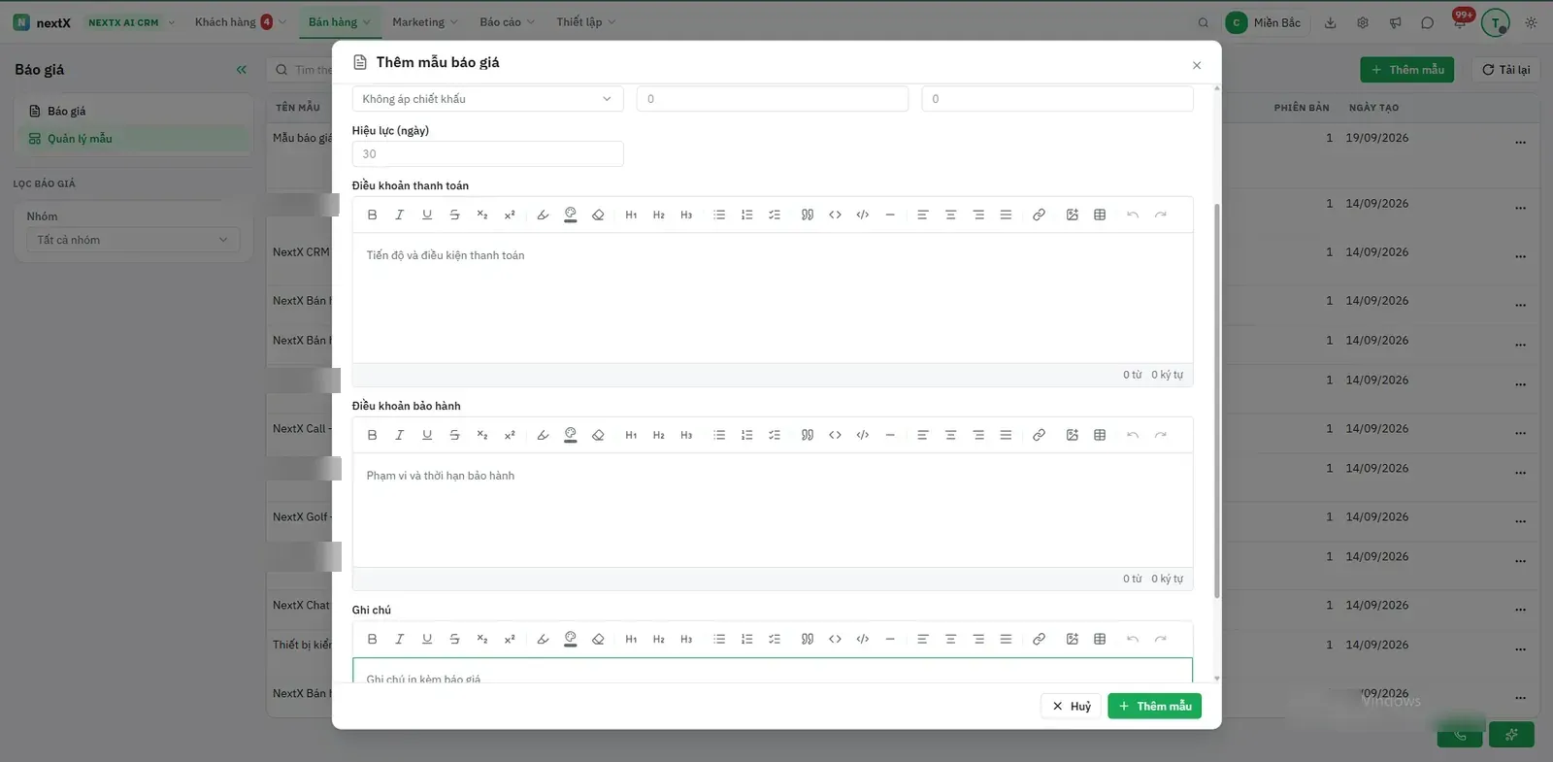Select Quản lý mẫu sidebar item
The height and width of the screenshot is (762, 1553).
click(x=134, y=139)
